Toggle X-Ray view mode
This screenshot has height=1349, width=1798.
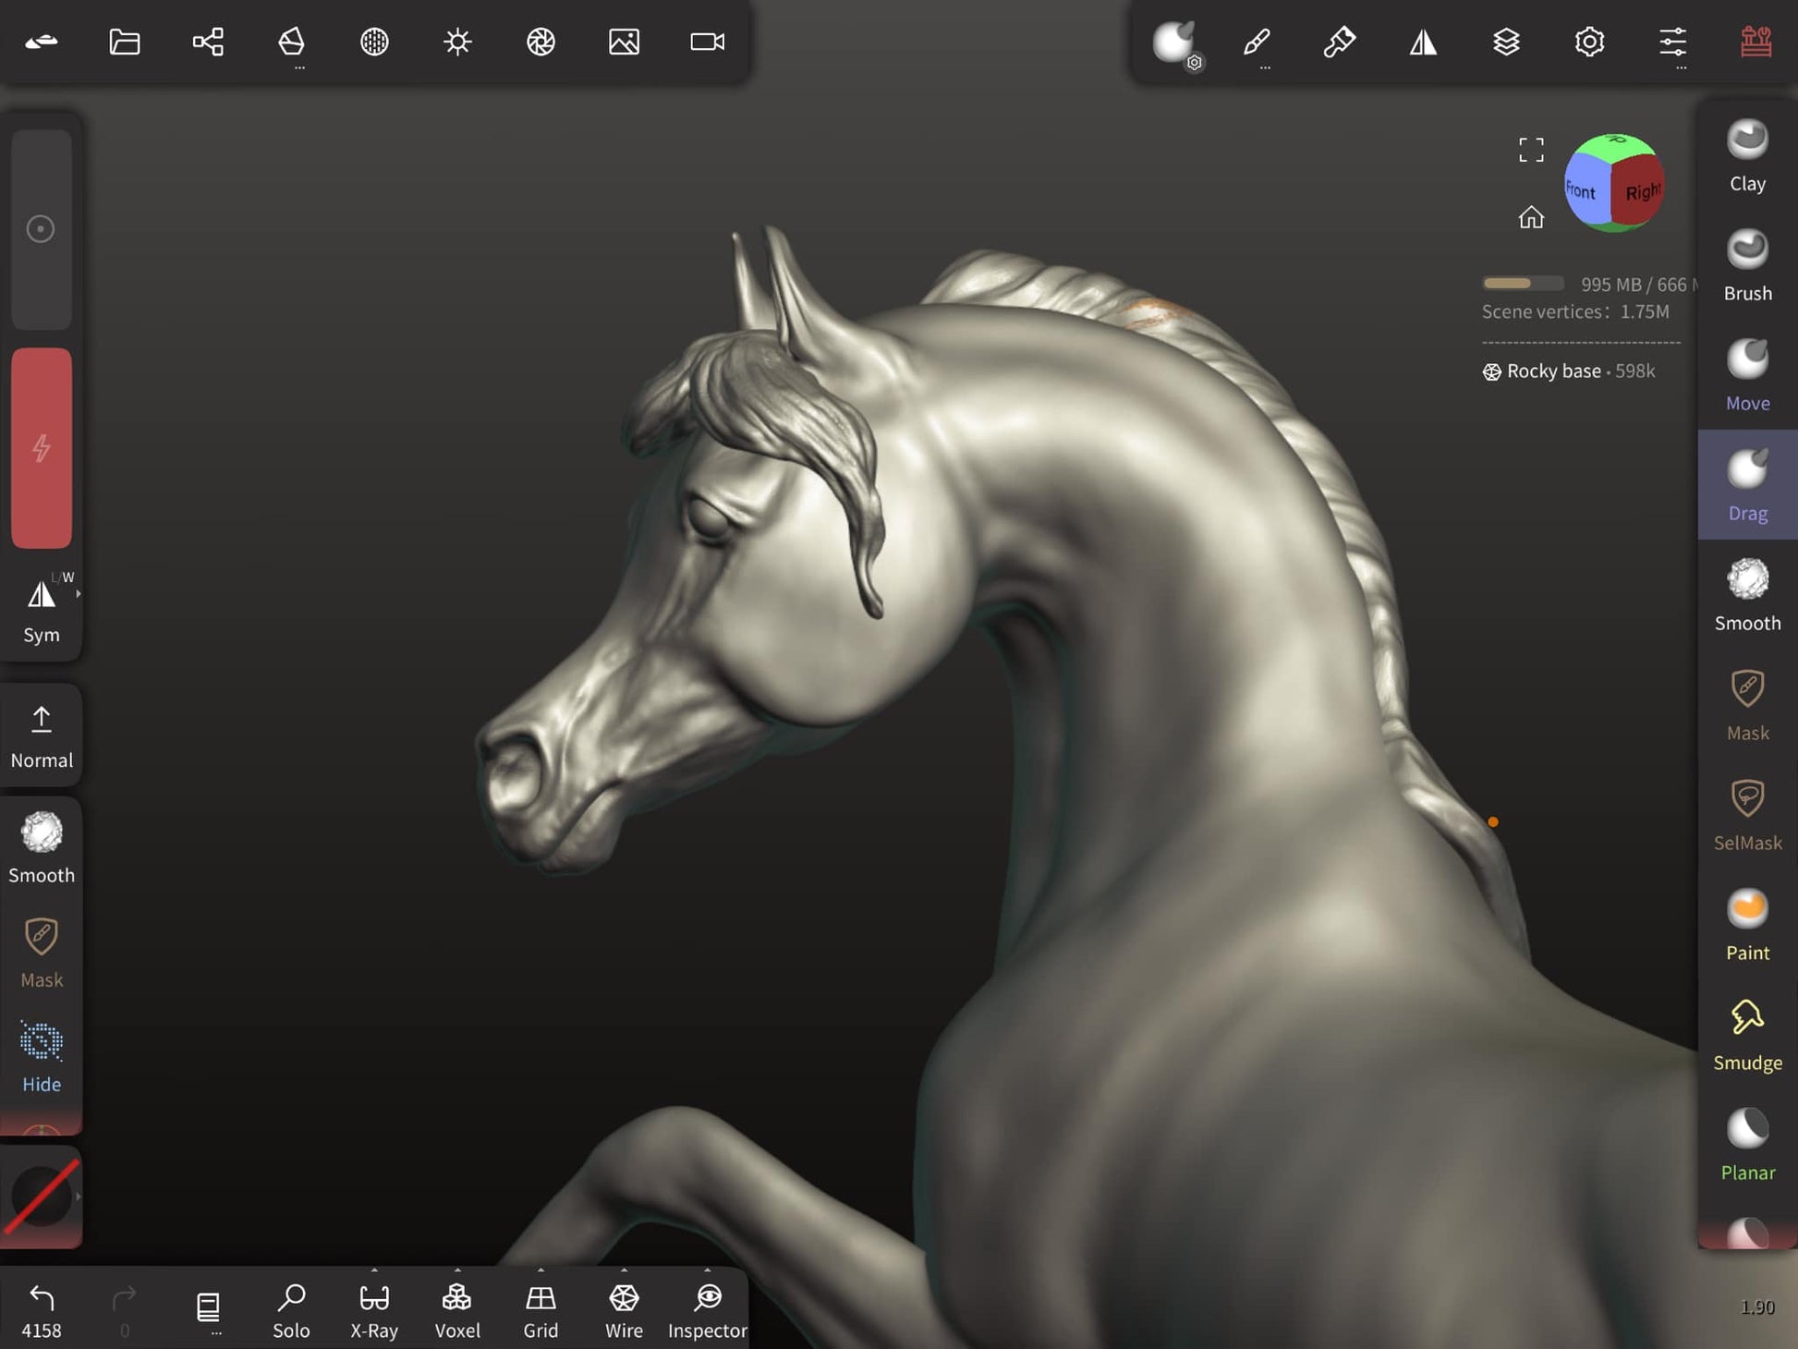[x=374, y=1309]
